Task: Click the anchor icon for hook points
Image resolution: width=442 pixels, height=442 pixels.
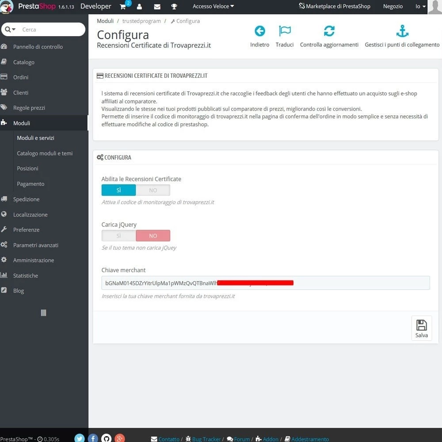Action: 402,31
